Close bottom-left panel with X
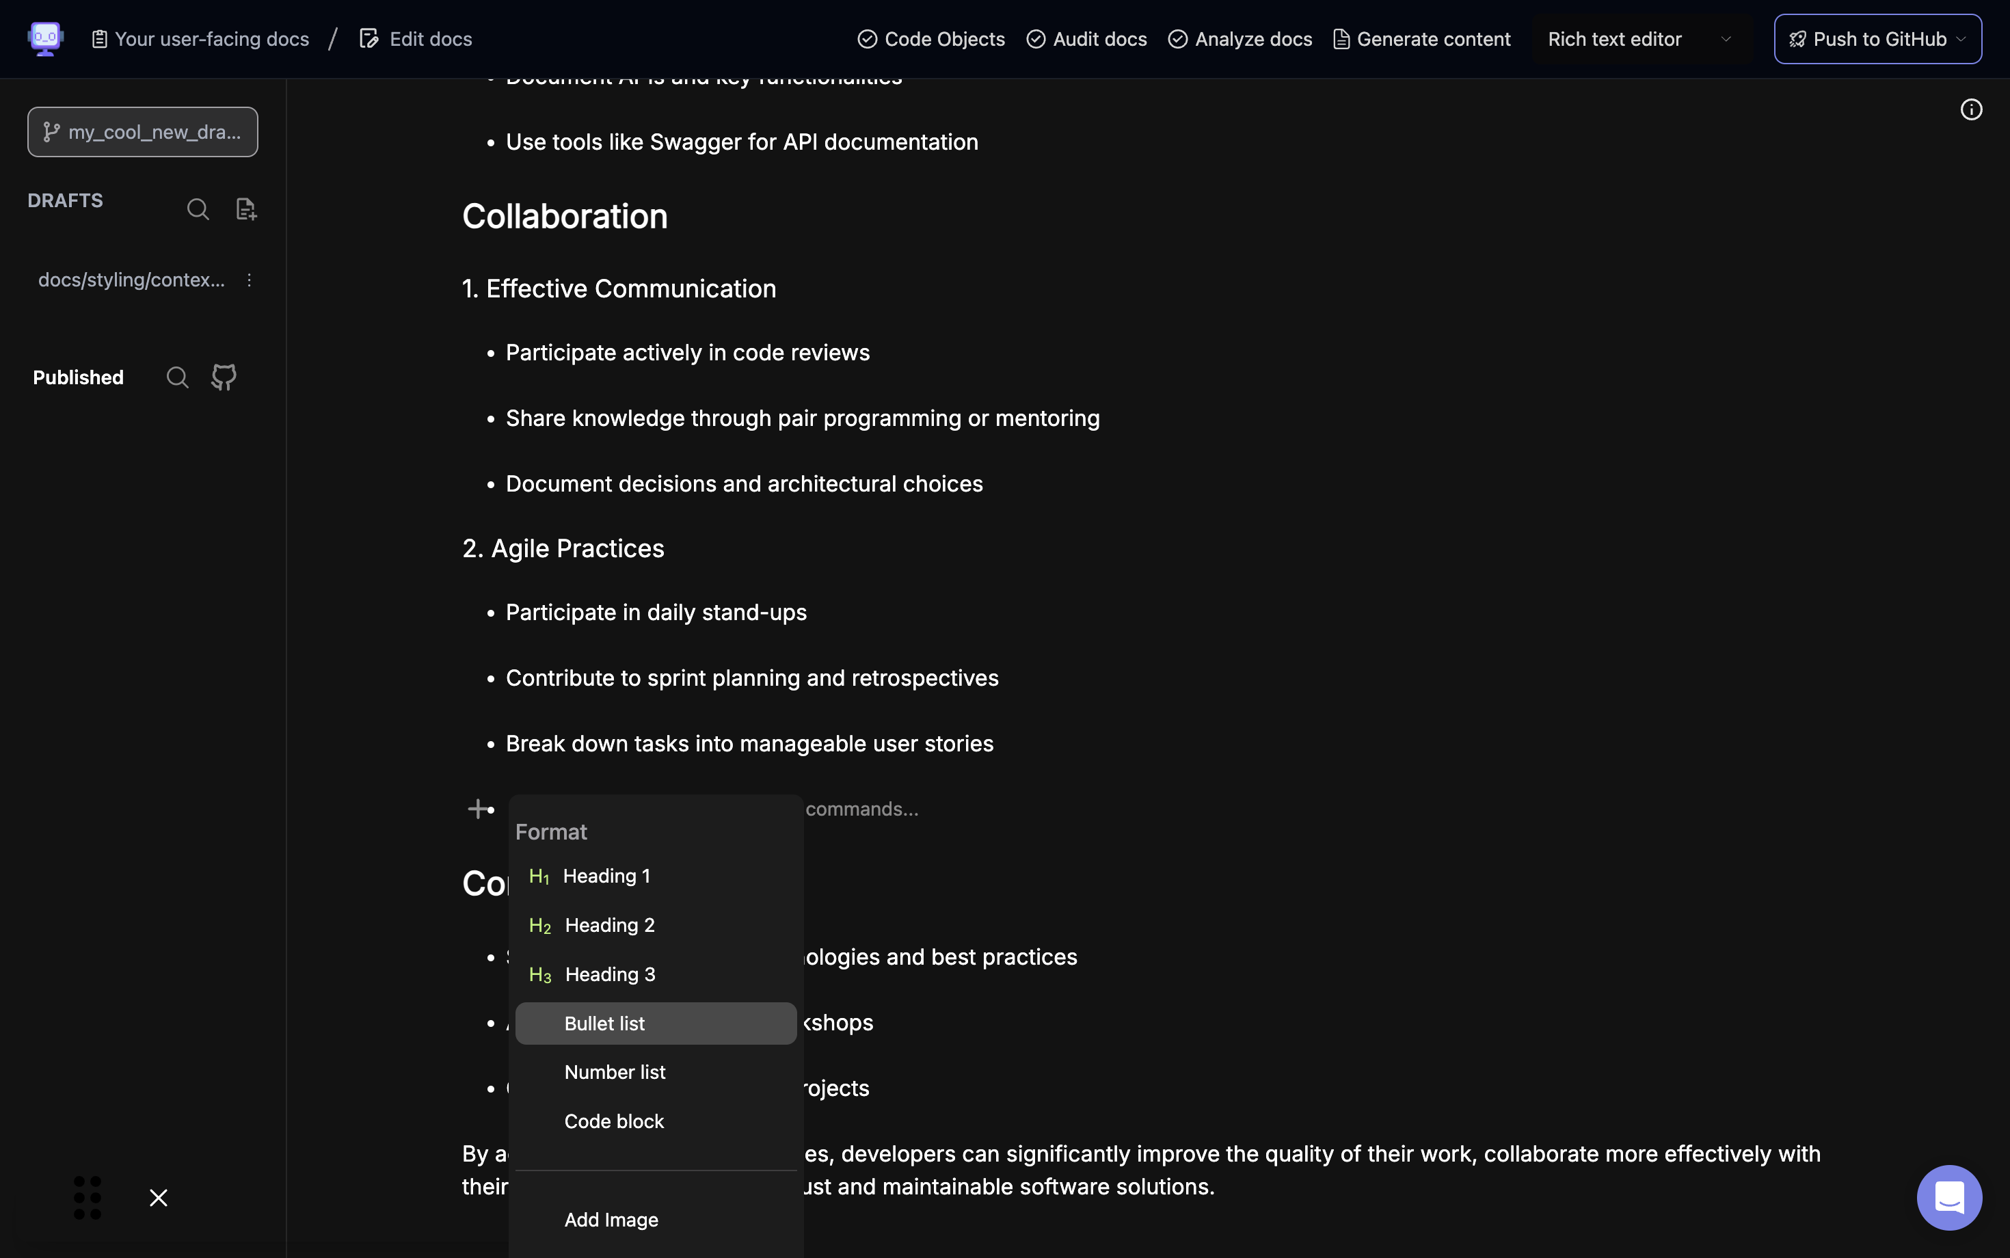The width and height of the screenshot is (2010, 1258). (158, 1197)
